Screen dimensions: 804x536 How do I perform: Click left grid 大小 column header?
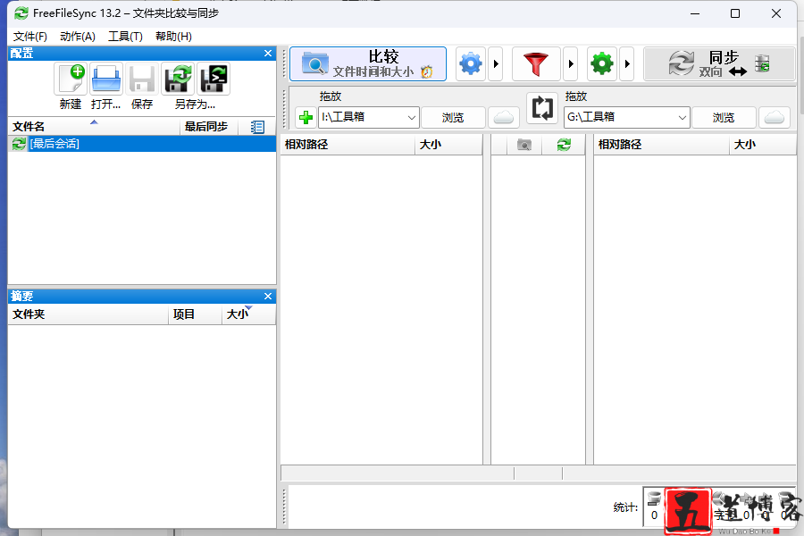coord(448,145)
